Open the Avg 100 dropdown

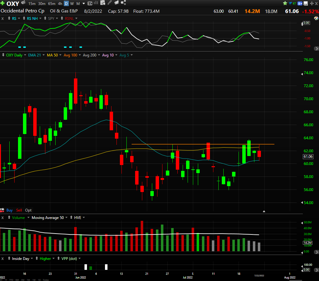click(x=80, y=55)
